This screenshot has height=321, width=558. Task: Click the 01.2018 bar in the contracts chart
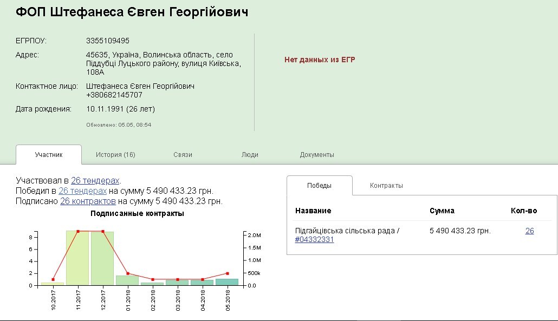127,280
